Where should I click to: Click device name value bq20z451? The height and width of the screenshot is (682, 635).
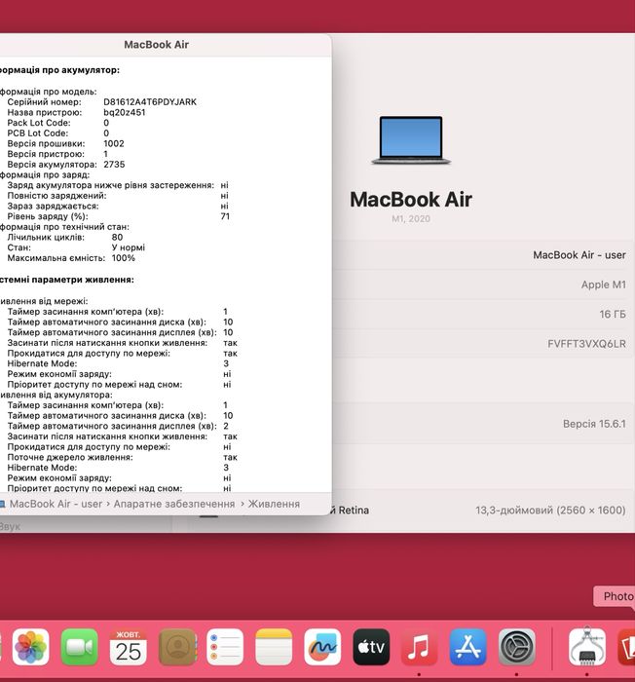[x=125, y=112]
